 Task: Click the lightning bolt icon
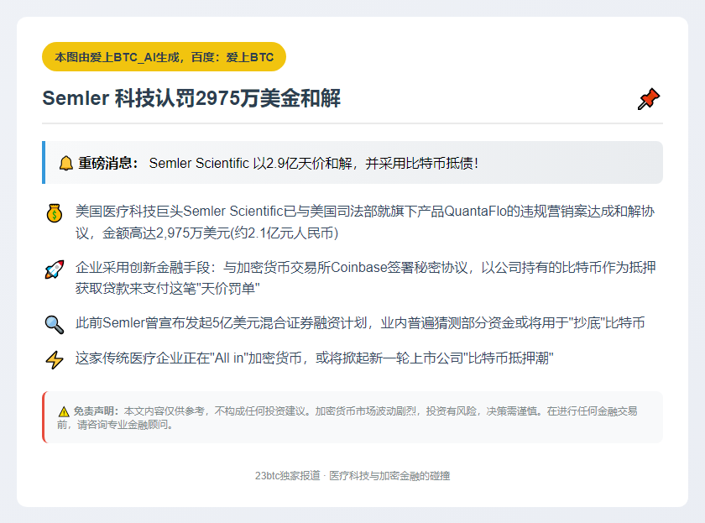click(x=55, y=360)
